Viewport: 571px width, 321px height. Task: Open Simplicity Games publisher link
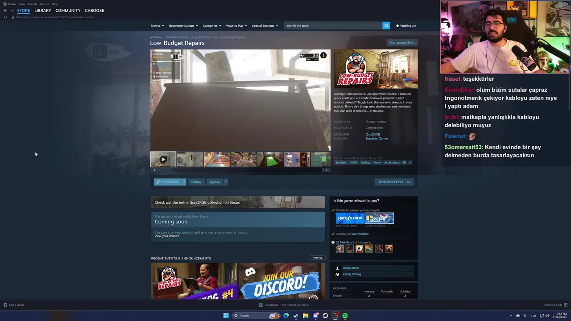point(377,138)
